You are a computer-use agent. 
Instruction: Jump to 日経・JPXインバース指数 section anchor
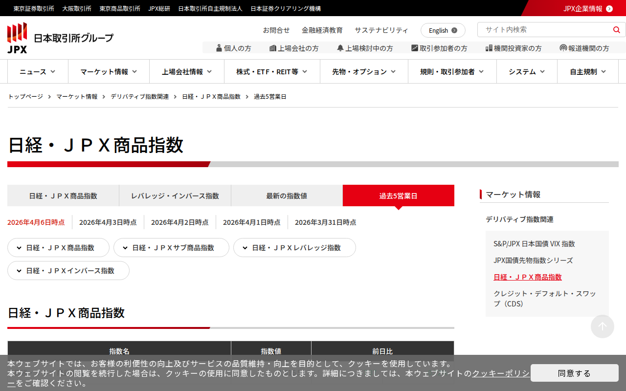click(x=68, y=271)
